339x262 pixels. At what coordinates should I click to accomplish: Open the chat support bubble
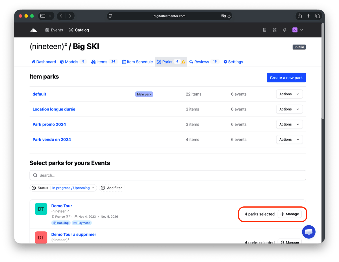point(309,232)
